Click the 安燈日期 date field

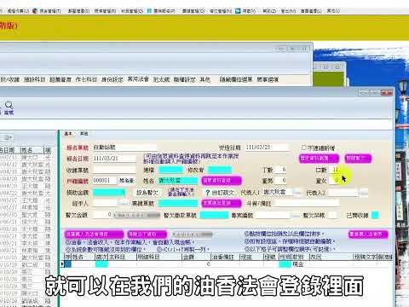(x=267, y=148)
